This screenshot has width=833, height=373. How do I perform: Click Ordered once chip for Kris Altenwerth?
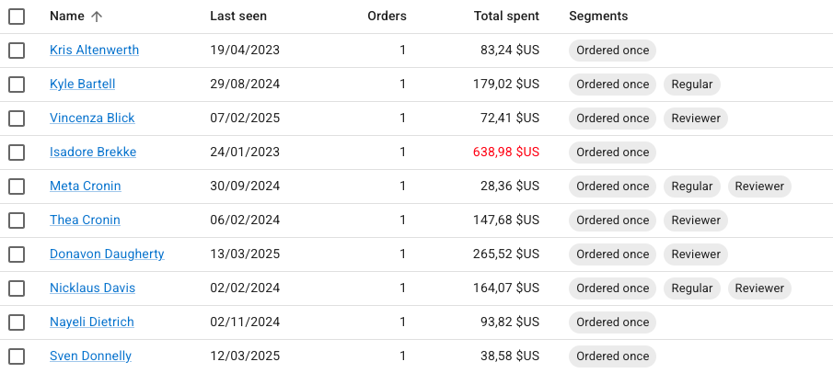(613, 51)
